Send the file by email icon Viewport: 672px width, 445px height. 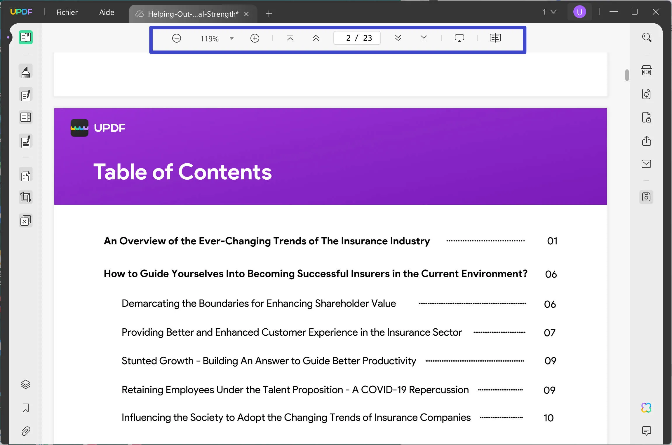(x=646, y=164)
